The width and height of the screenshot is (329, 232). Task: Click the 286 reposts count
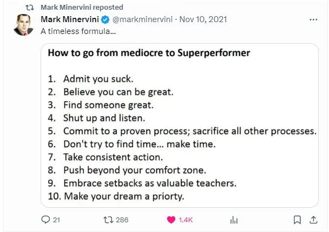coord(122,220)
